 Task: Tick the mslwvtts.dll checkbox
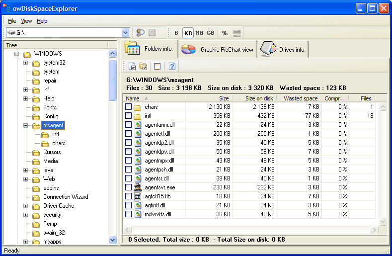click(x=129, y=214)
